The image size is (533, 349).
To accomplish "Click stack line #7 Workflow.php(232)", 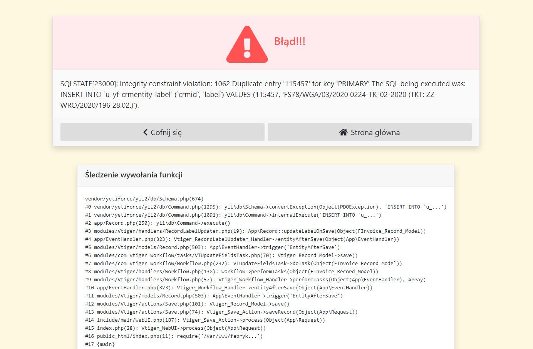I will tap(243, 264).
